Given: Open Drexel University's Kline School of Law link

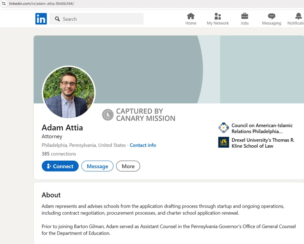Looking at the screenshot, I should click(x=263, y=143).
